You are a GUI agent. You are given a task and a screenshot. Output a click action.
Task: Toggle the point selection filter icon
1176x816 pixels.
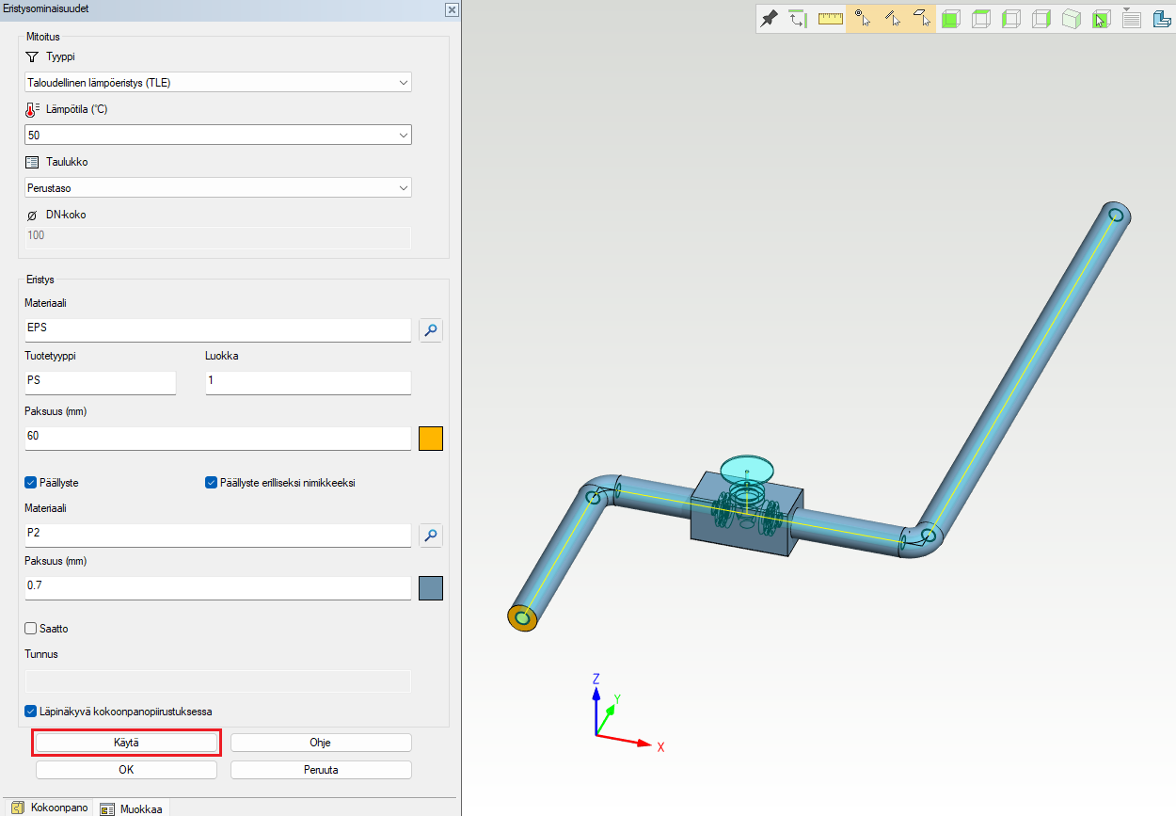(x=861, y=19)
